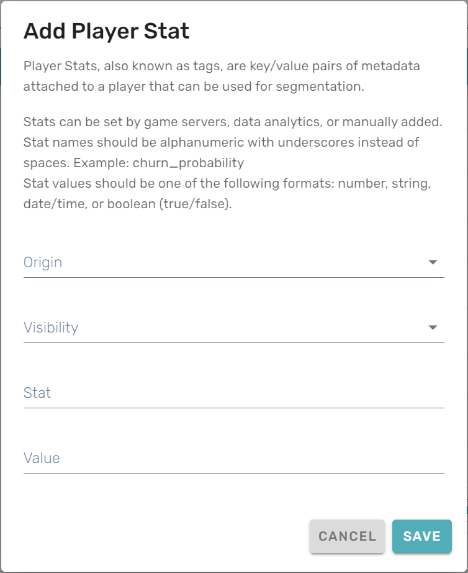Click the 'used for segmentation' description line
This screenshot has height=573, width=468.
point(193,86)
